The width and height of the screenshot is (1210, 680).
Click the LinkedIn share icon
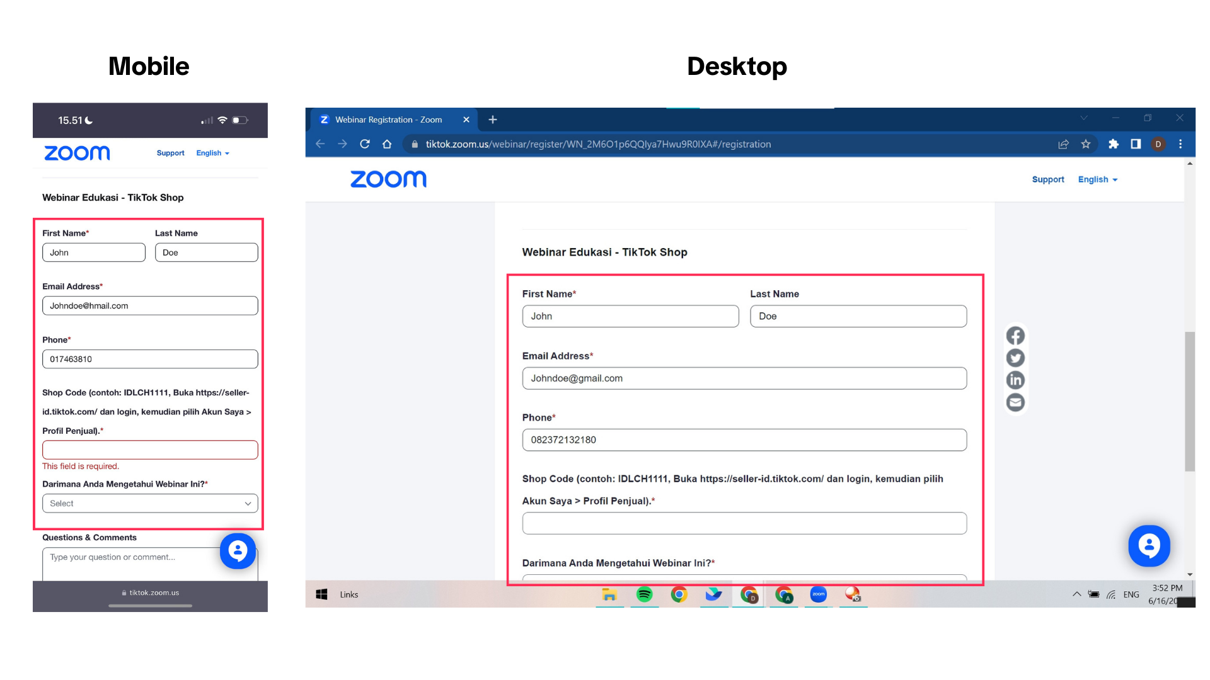[1015, 380]
